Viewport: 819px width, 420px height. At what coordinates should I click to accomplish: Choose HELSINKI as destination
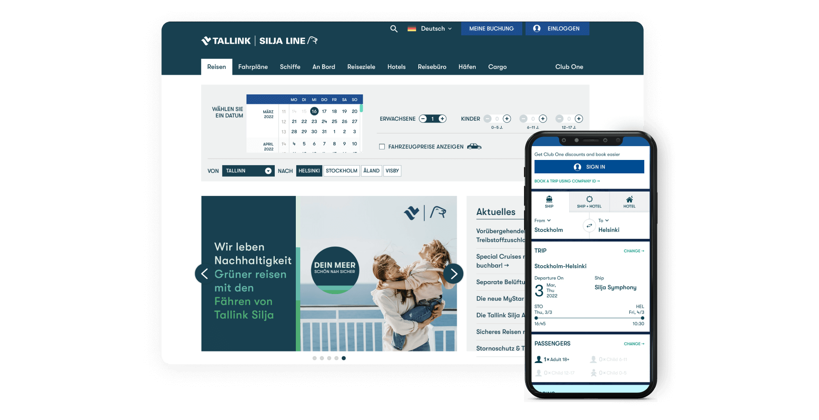coord(309,171)
